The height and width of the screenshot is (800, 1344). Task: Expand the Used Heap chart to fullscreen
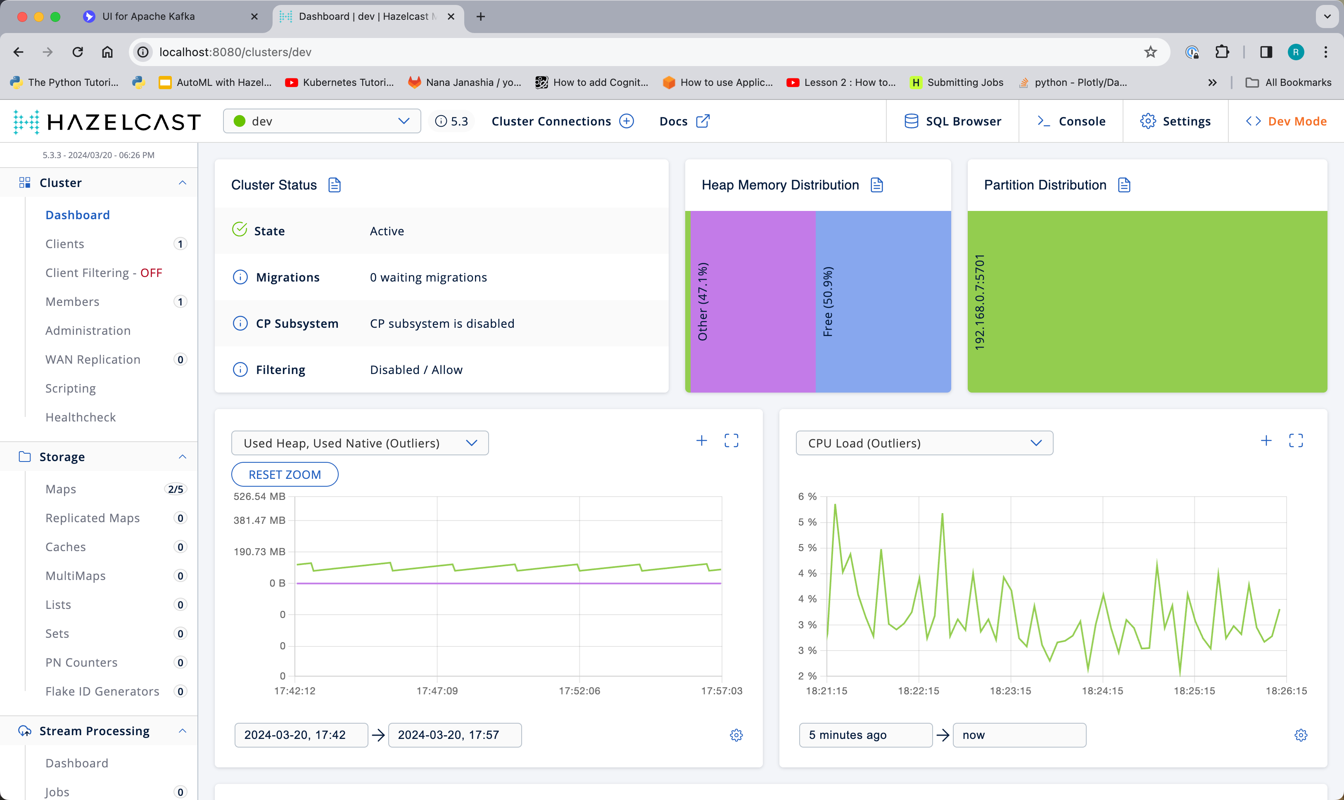coord(731,441)
